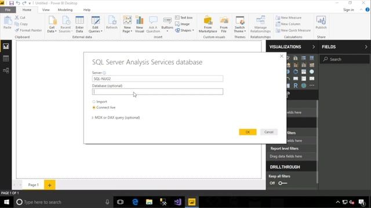Open the File menu tab
Viewport: 371px width, 208px height.
8,10
